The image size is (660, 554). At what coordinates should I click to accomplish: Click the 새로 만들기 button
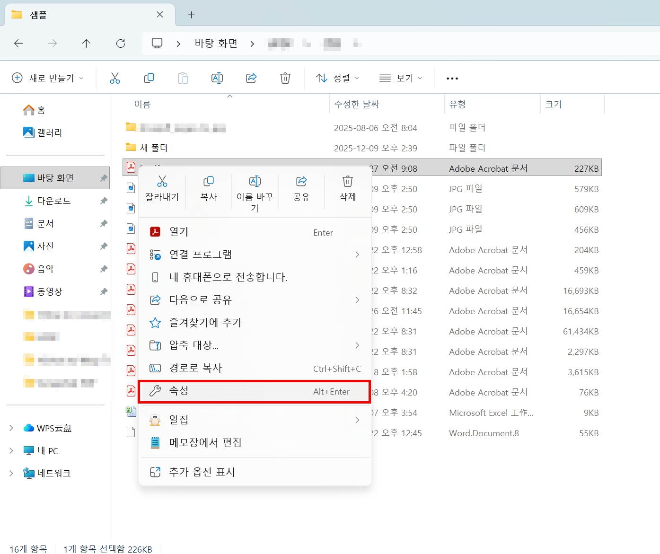point(47,78)
